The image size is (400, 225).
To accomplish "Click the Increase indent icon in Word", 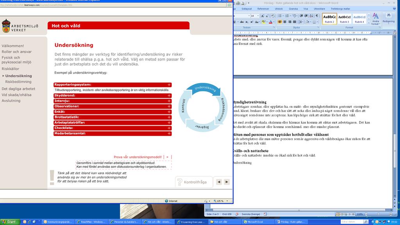I will 306,16.
